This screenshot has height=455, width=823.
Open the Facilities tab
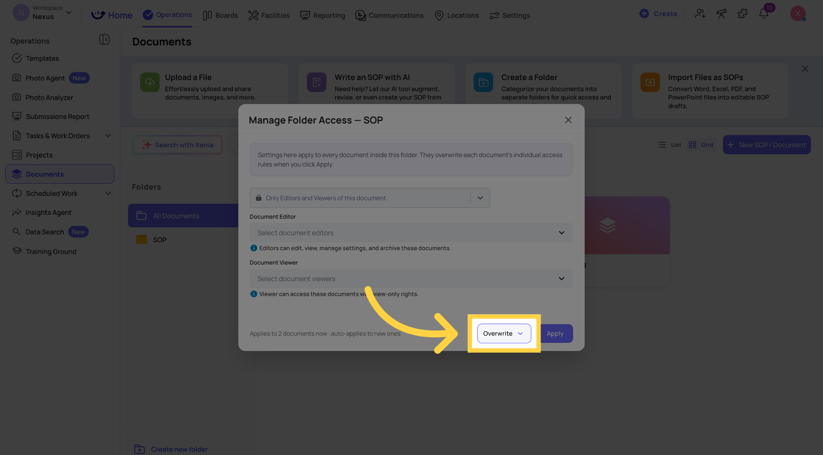tap(269, 15)
